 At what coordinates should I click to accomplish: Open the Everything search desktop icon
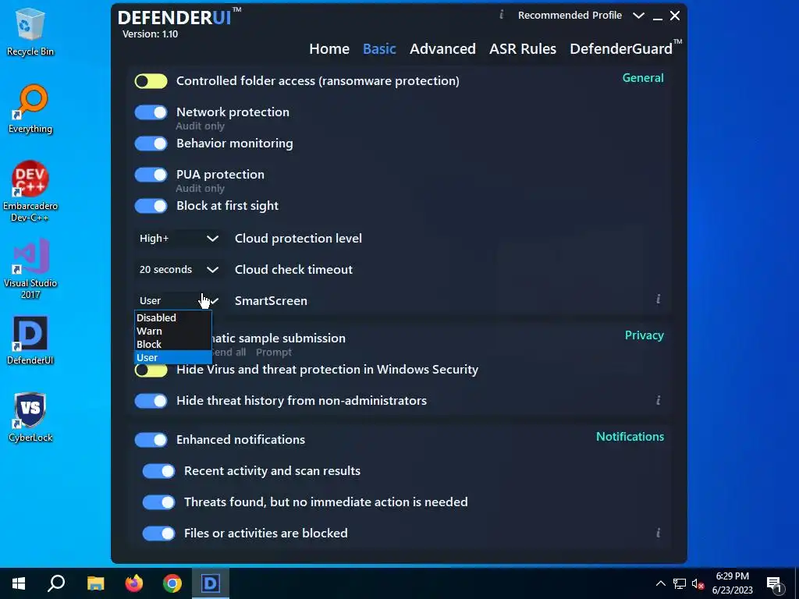click(x=30, y=109)
